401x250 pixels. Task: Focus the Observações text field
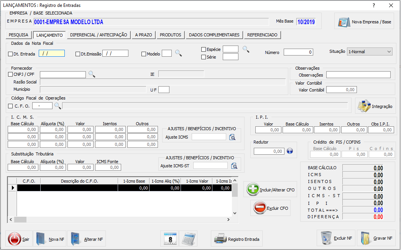pyautogui.click(x=358, y=75)
